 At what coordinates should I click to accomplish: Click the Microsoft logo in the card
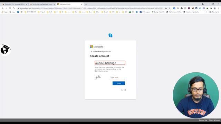[96, 47]
